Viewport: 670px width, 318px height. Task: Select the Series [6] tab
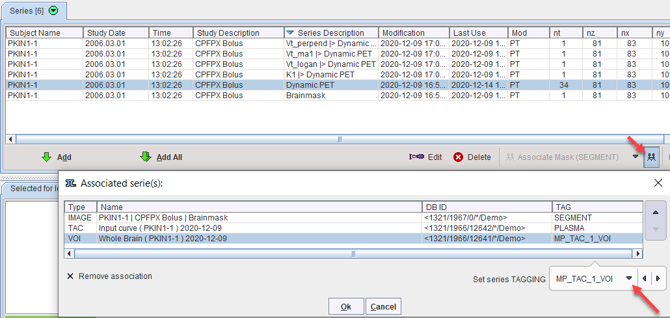(33, 10)
